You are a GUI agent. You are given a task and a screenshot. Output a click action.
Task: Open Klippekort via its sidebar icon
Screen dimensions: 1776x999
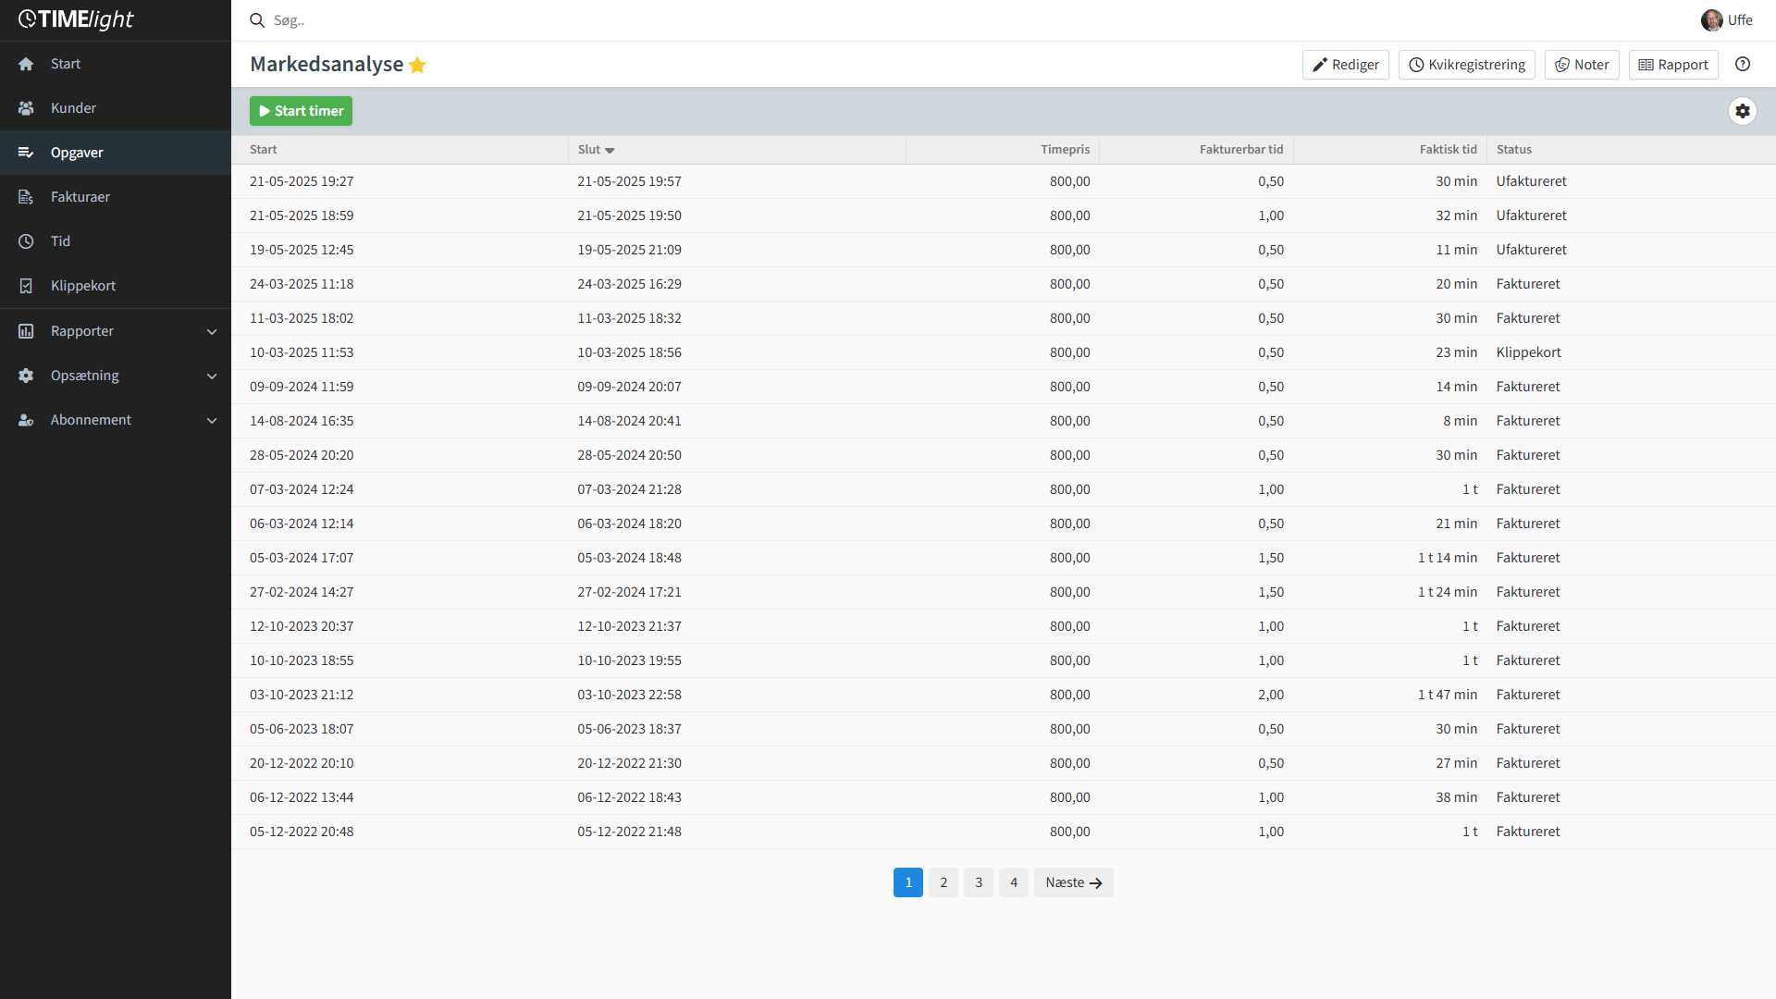[26, 286]
